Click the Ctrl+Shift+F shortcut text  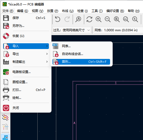tap(98, 62)
